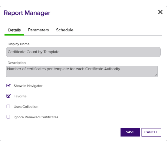Click the Favorite label text

[x=20, y=96]
